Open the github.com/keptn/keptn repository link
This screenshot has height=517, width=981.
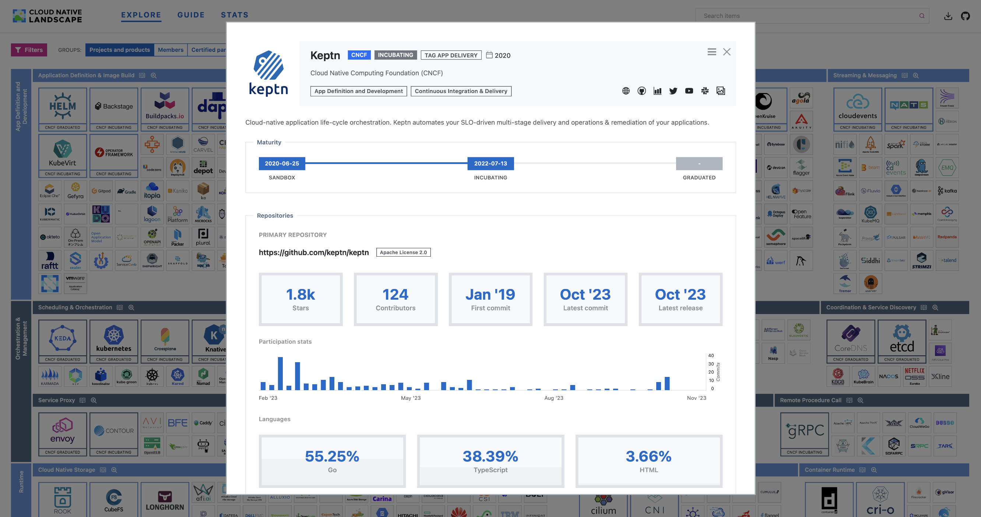313,252
